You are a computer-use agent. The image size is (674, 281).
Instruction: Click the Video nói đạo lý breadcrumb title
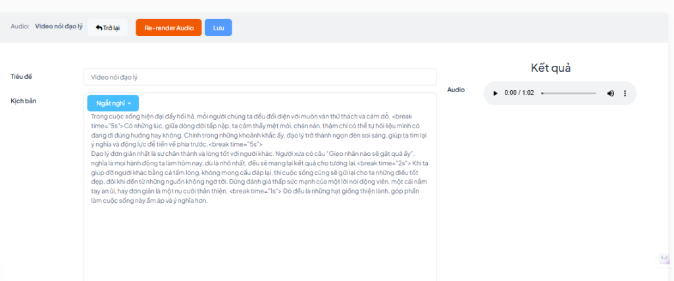(x=59, y=27)
